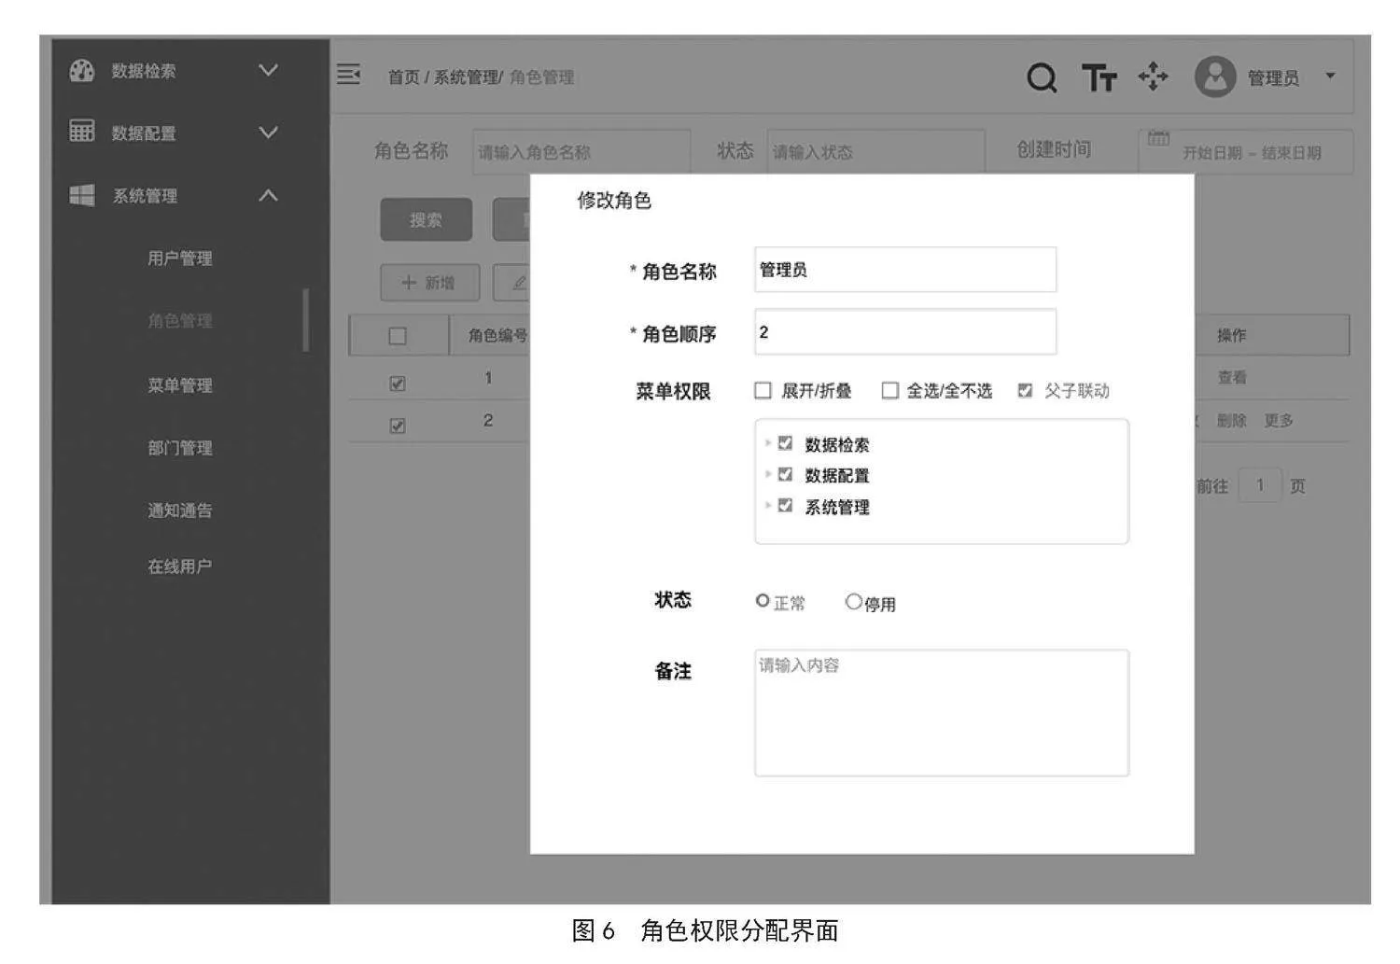Image resolution: width=1400 pixels, height=964 pixels.
Task: Focus the dialog 角色名称 field containing 管理员
Action: 905,270
